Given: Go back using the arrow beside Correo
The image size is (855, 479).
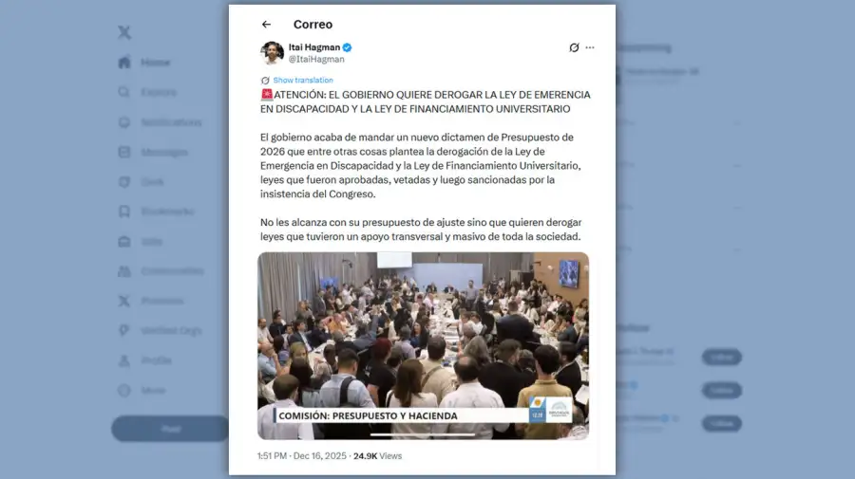Looking at the screenshot, I should [x=266, y=25].
